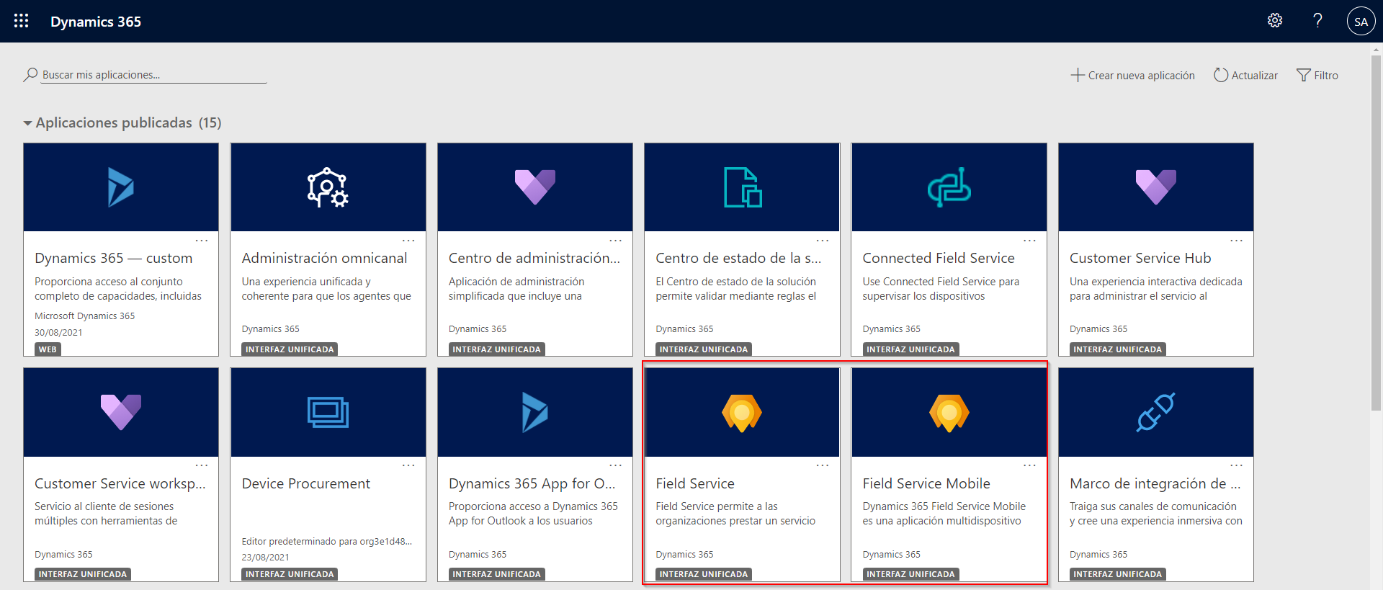Open more options for Field Service
This screenshot has height=590, width=1383.
pos(823,465)
